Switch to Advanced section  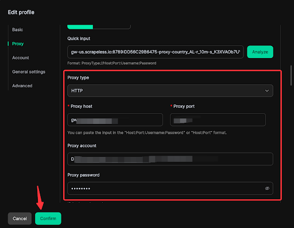[x=22, y=86]
